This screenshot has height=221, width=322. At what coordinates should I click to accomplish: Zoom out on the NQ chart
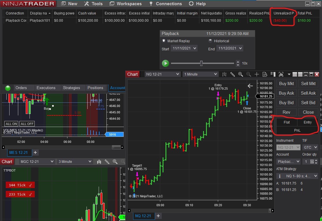(249, 74)
